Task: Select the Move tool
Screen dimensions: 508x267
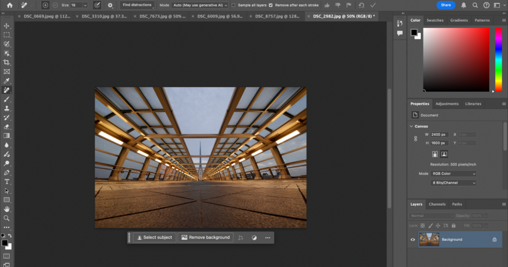Action: (6, 26)
